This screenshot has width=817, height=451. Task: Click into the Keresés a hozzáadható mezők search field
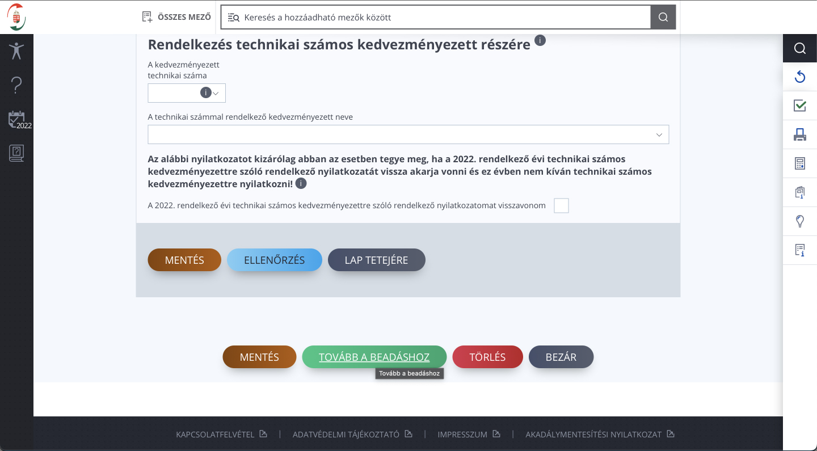click(443, 17)
